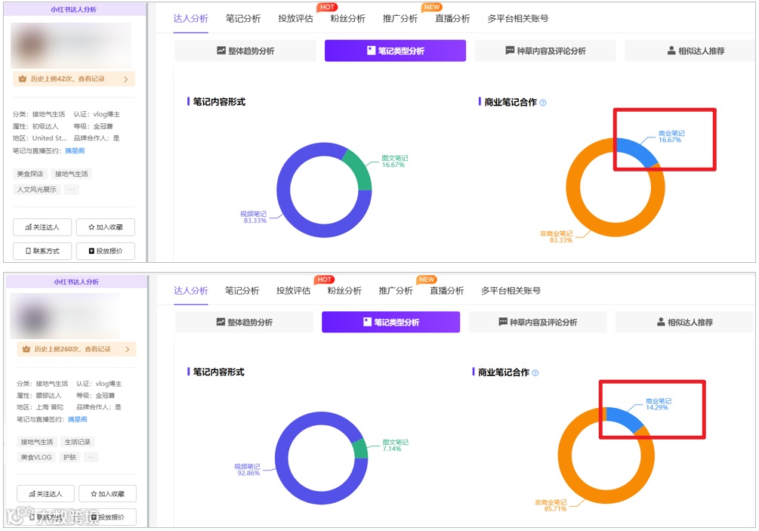The height and width of the screenshot is (531, 759).
Task: Open 推广分析 tab on the 260次 page
Action: 396,291
